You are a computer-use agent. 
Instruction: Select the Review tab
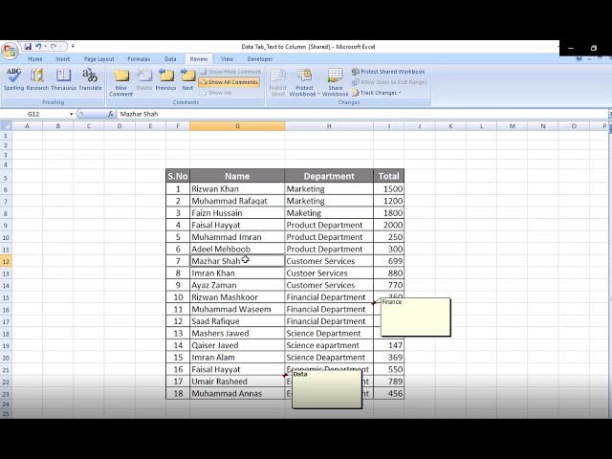(x=199, y=59)
